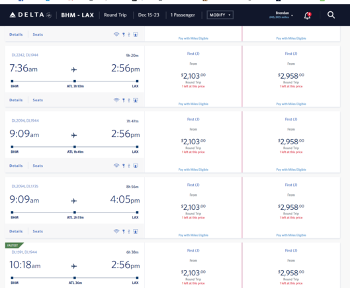Select the $2,958 fare for DL2094, DL1944
Screen dimensions: 350x288
(x=291, y=142)
